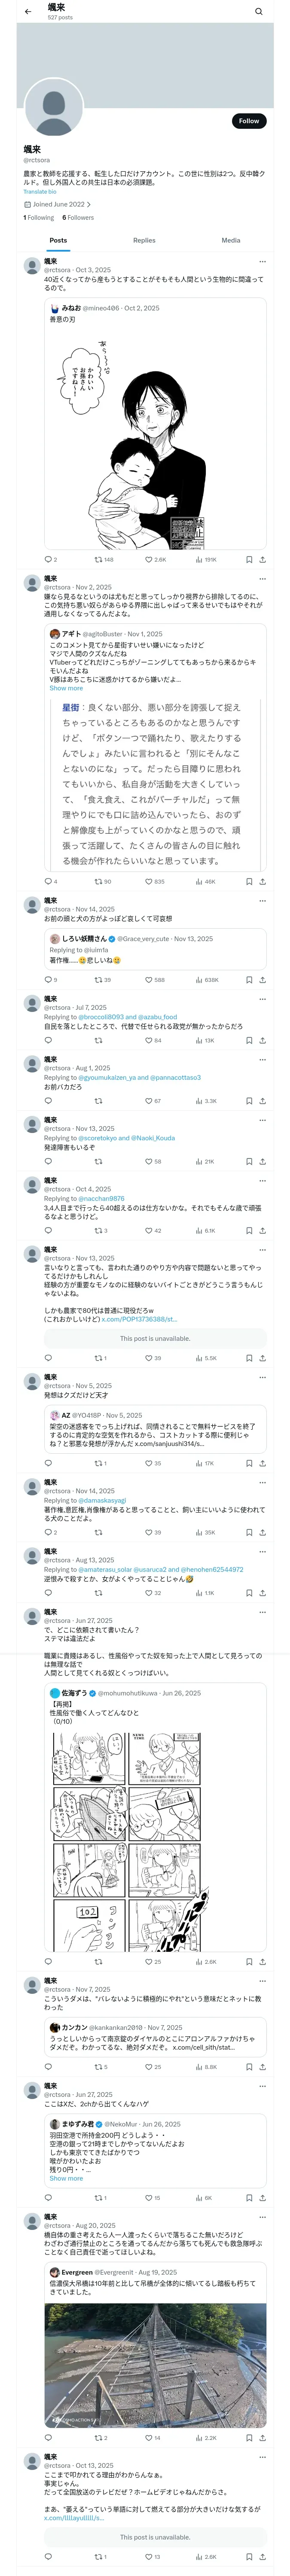
Task: Click the back arrow at the top
Action: [x=28, y=12]
